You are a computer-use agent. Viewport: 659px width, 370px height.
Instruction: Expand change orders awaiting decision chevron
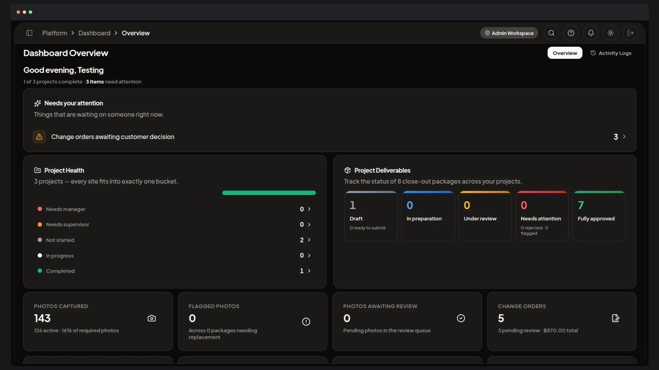coord(624,137)
